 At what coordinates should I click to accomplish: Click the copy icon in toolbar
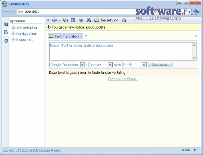[65, 20]
